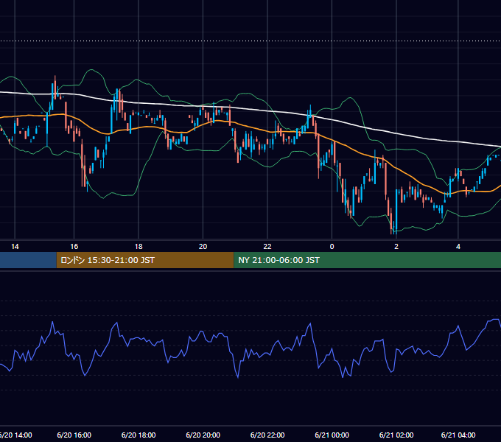This screenshot has height=442, width=501.
Task: Select the London 15:30-21:00 JST session bar
Action: (145, 260)
